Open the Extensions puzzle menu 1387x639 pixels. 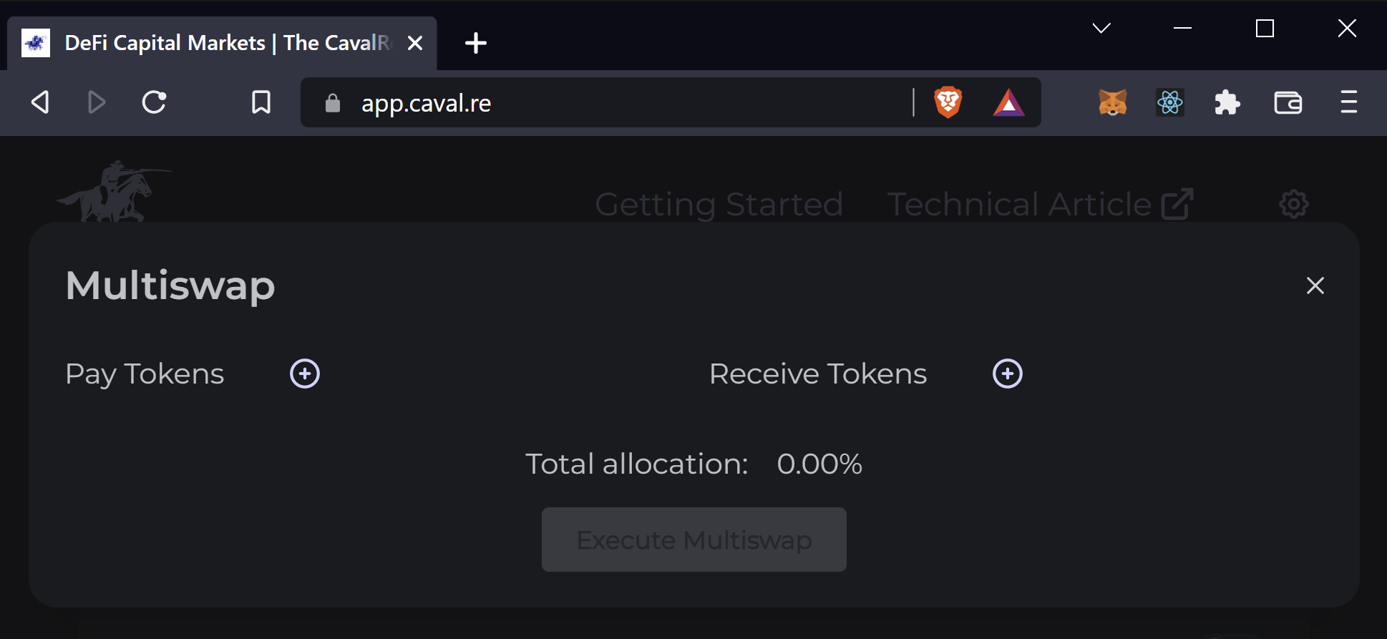(1227, 102)
